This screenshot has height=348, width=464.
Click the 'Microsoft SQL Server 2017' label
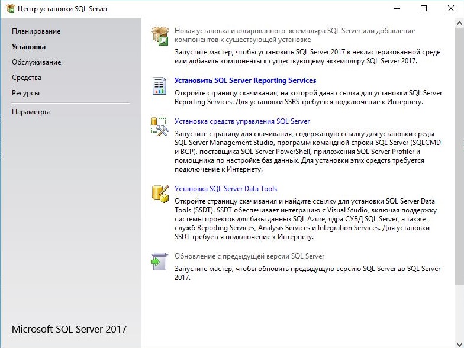pos(69,329)
